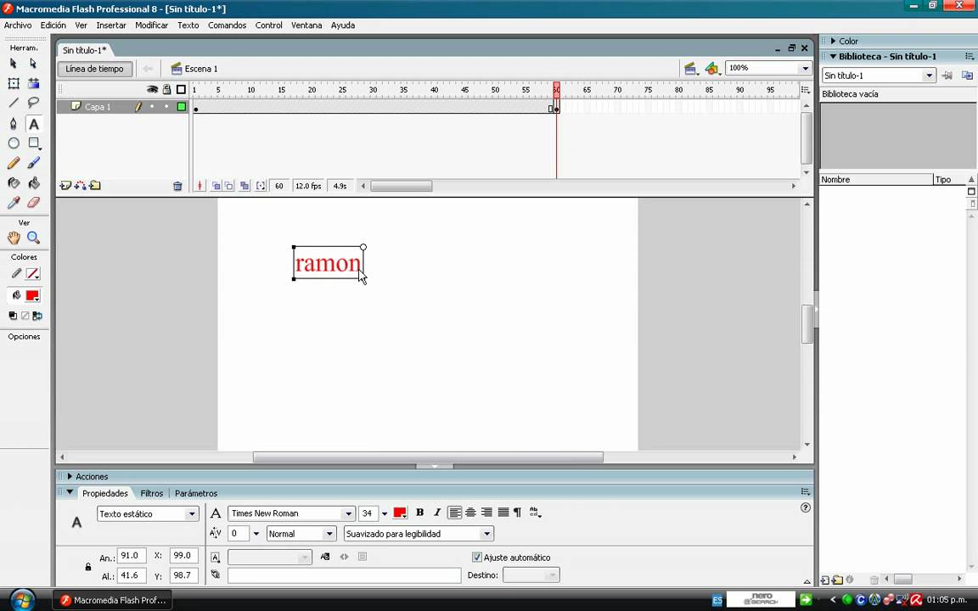Collapse the Biblioteca panel

tap(833, 57)
